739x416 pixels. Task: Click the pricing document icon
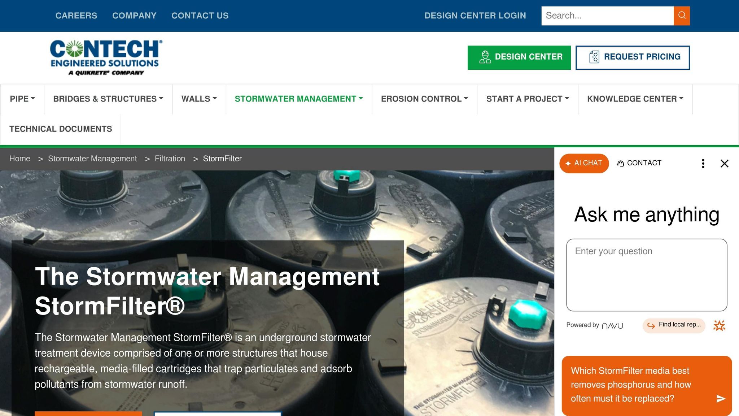coord(594,57)
